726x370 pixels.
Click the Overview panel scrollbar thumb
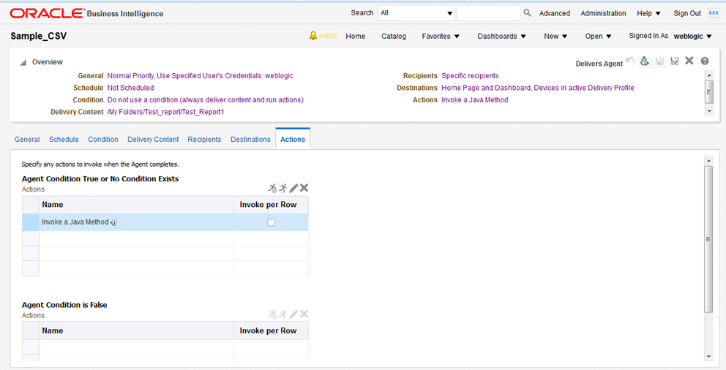point(709,91)
